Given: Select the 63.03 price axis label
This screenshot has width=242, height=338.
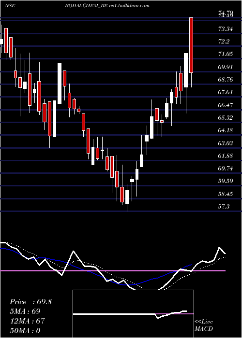Looking at the screenshot, I should coord(226,143).
